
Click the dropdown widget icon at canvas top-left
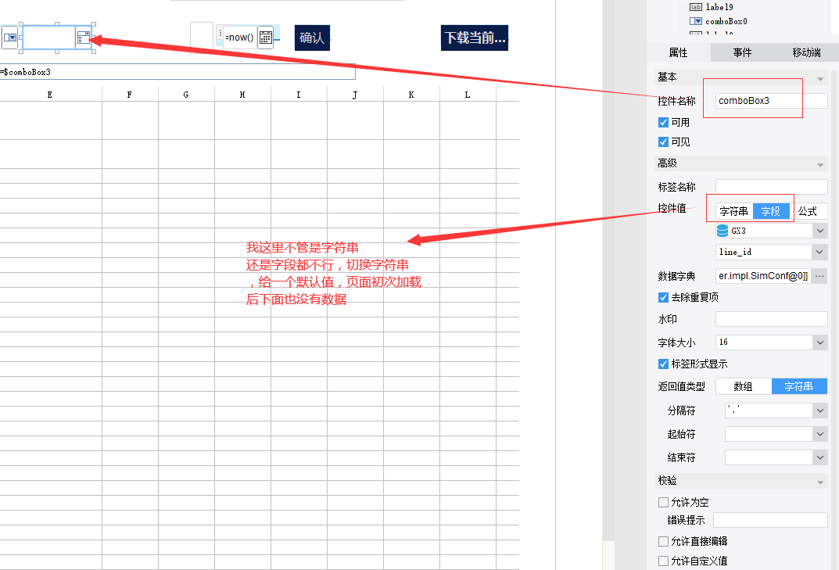[x=10, y=38]
